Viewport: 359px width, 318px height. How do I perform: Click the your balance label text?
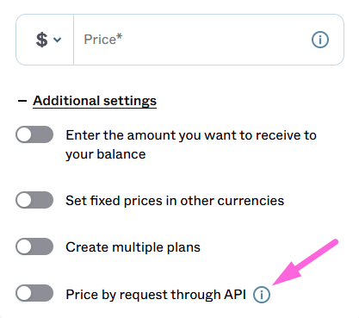point(106,154)
